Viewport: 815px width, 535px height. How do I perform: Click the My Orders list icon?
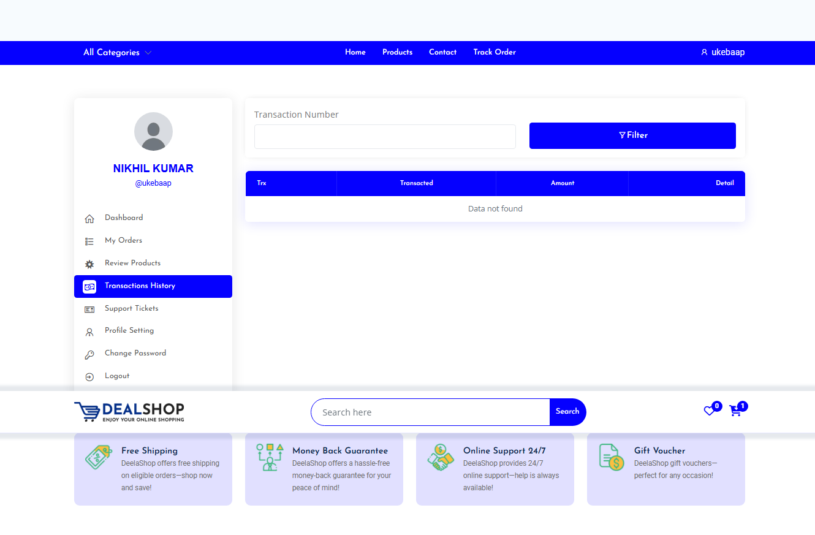[x=89, y=241]
